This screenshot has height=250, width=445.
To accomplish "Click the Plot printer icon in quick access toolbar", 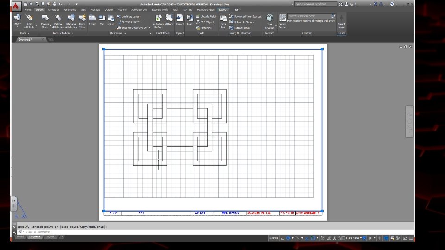I will [x=54, y=4].
